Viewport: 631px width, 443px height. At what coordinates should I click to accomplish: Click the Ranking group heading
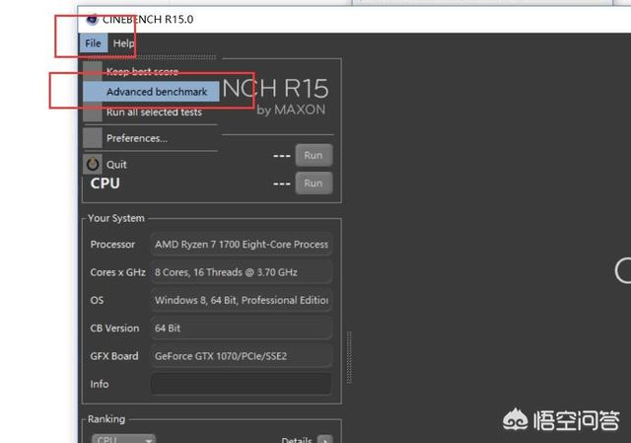(x=106, y=419)
